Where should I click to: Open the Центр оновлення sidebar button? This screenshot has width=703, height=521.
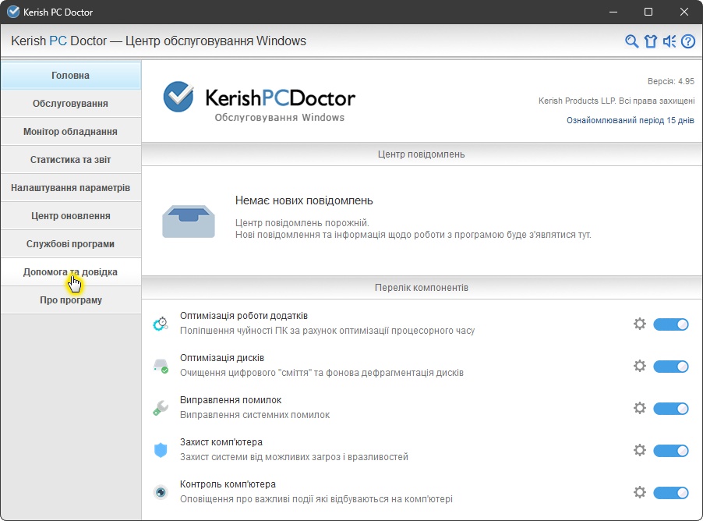70,216
